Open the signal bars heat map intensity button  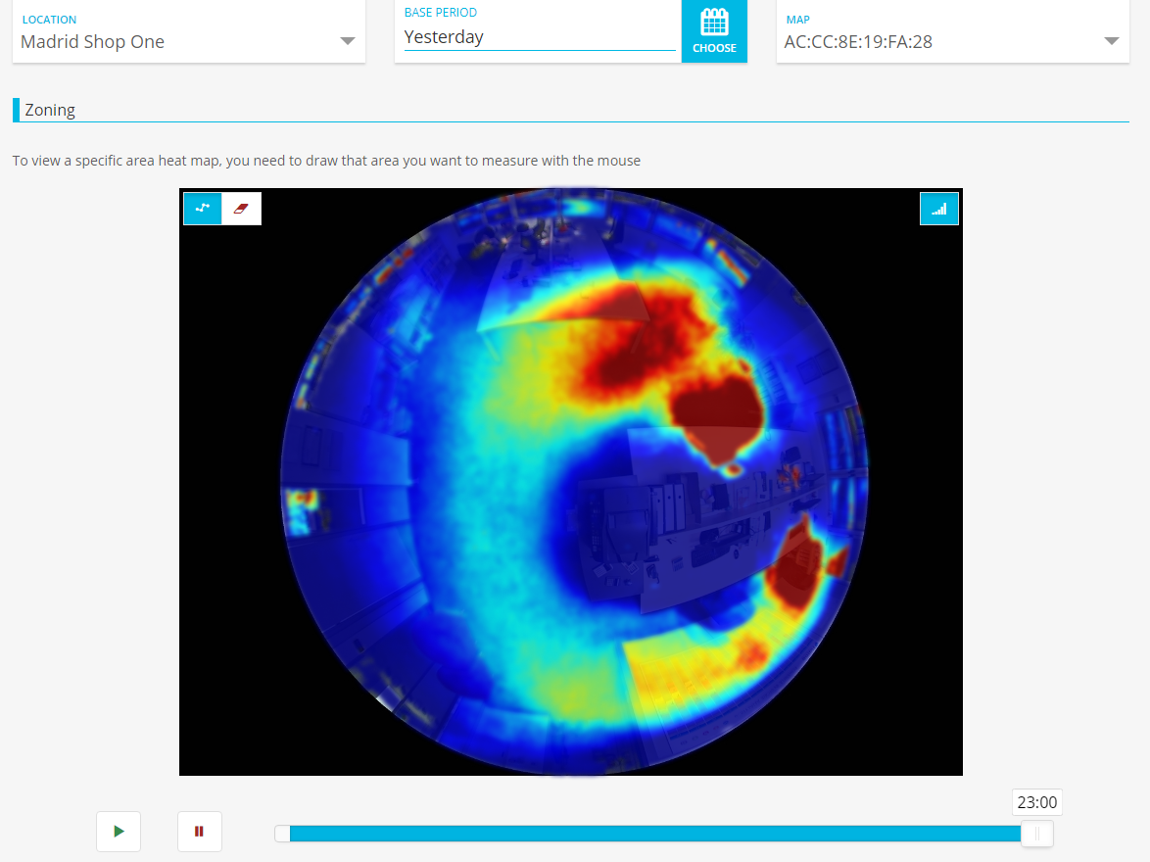938,209
